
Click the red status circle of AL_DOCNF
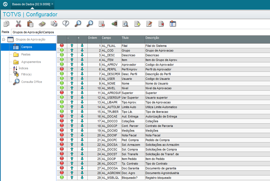pyautogui.click(x=62, y=135)
